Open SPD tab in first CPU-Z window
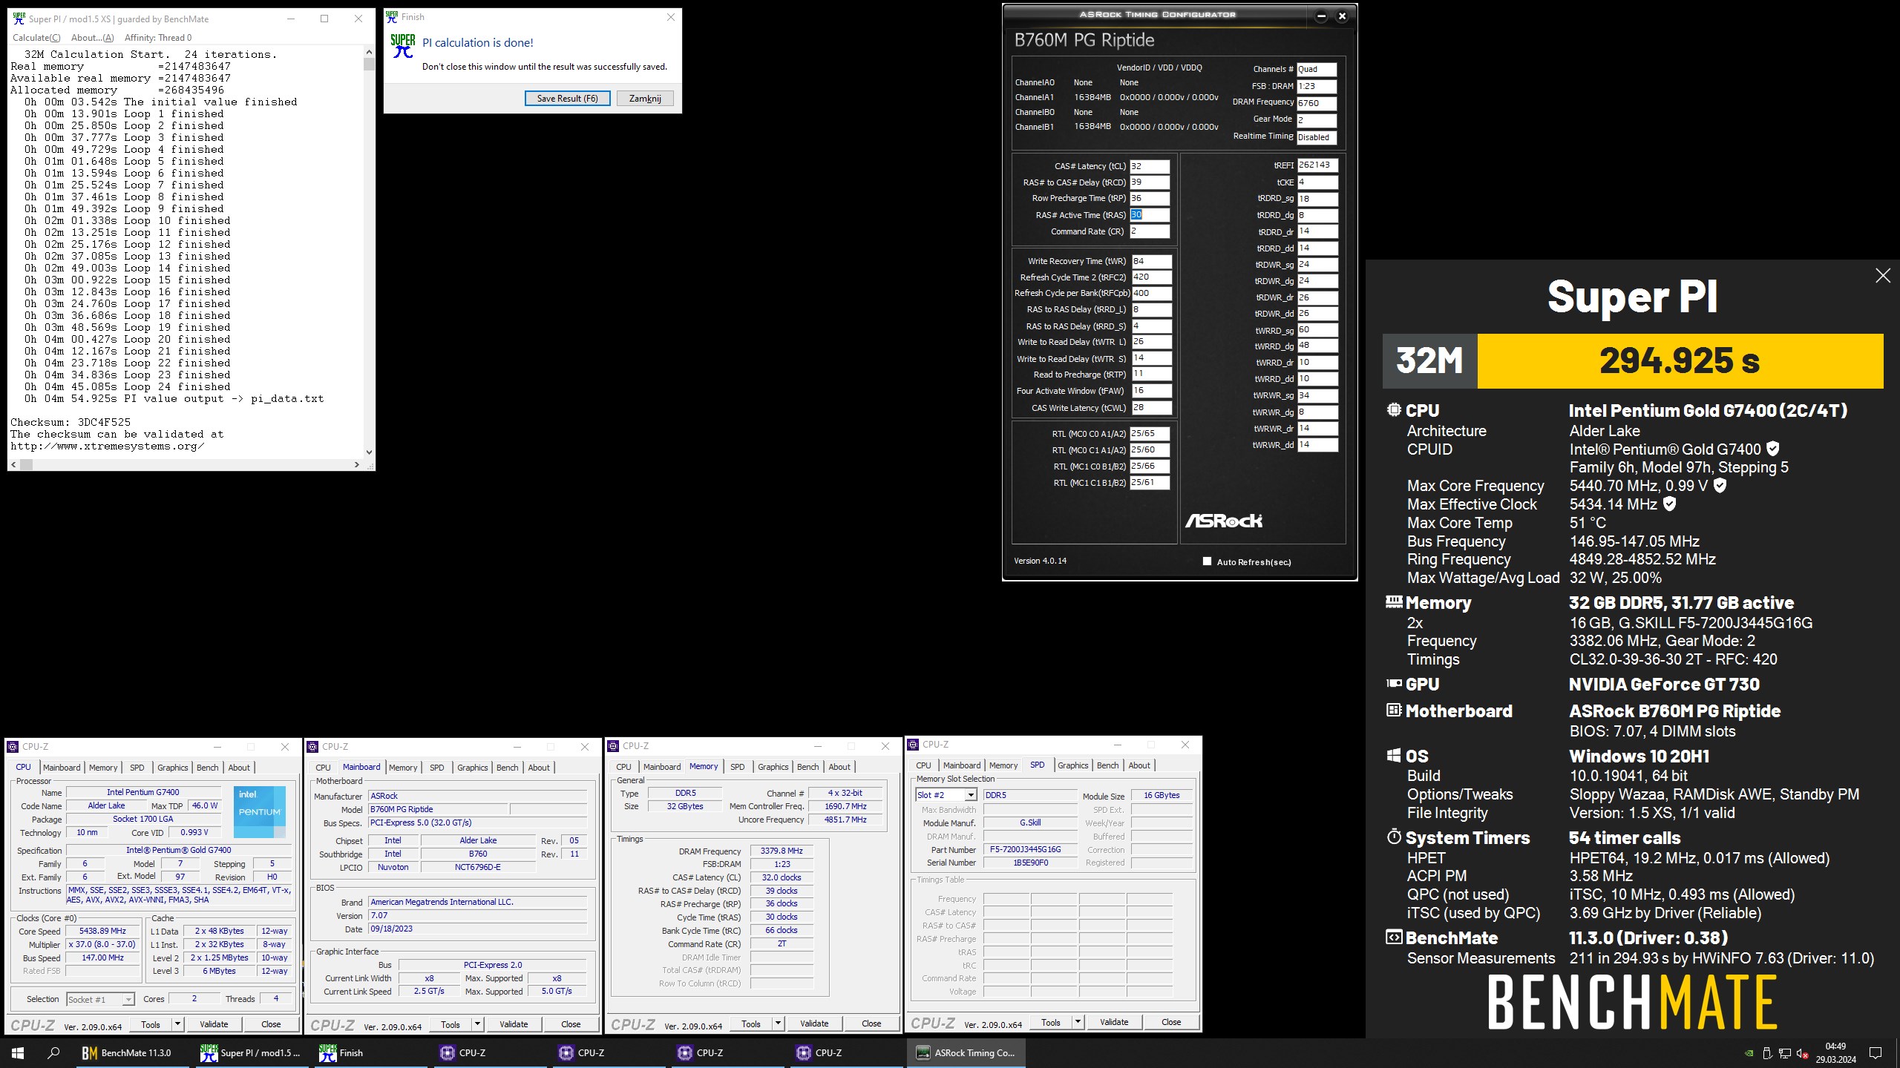1900x1068 pixels. [137, 768]
